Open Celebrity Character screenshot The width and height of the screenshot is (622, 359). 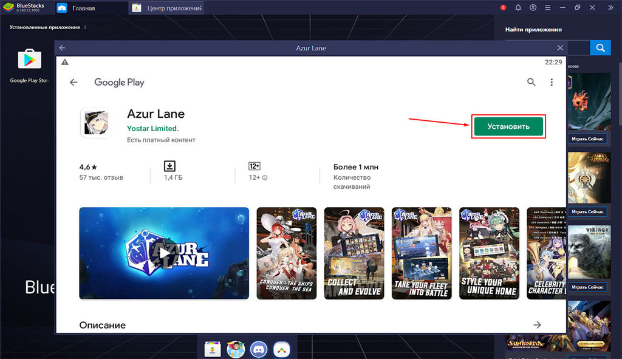tap(546, 253)
